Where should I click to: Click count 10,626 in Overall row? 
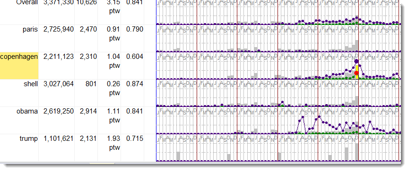tap(86, 2)
